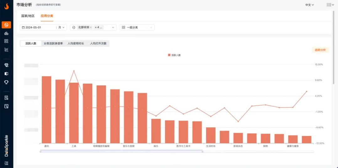Open the line chart sidebar icon
Image resolution: width=338 pixels, height=168 pixels.
(x=6, y=49)
